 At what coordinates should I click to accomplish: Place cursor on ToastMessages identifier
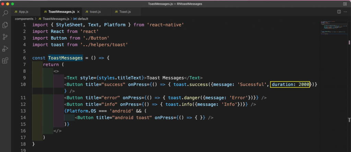[x=65, y=58]
